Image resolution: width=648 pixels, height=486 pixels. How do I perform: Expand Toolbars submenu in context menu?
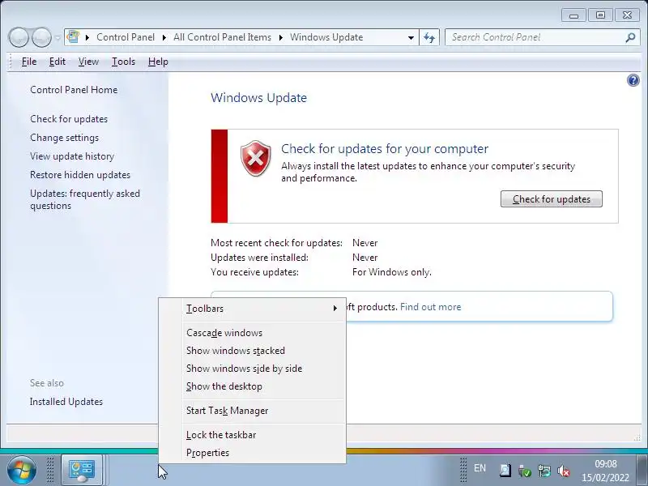click(x=263, y=309)
